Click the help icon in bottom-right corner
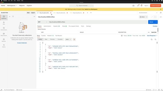 coord(161,90)
